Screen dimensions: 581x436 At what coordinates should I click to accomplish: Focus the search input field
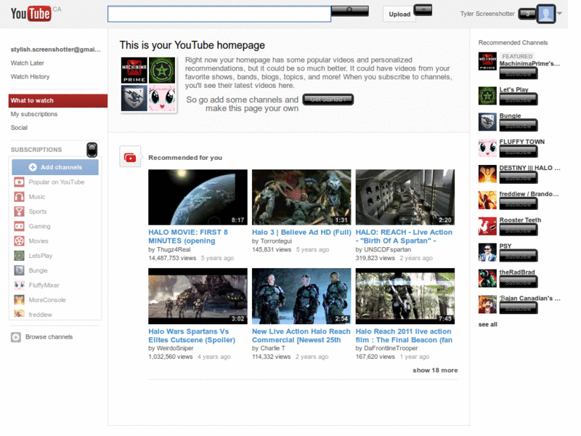pyautogui.click(x=219, y=14)
